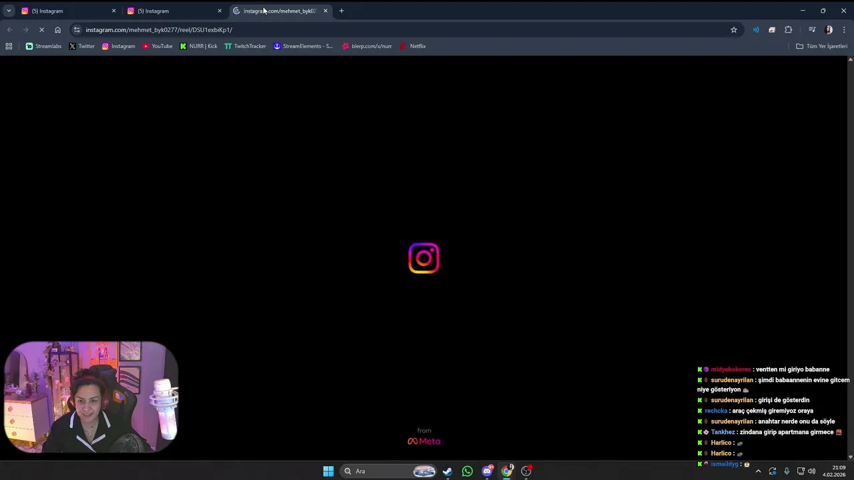
Task: Open the volume speaker tray icon
Action: pyautogui.click(x=812, y=471)
